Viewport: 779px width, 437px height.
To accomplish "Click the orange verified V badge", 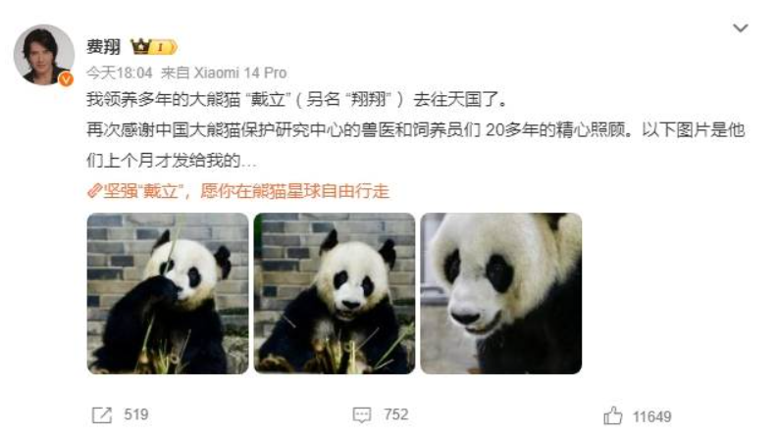I will click(x=66, y=78).
